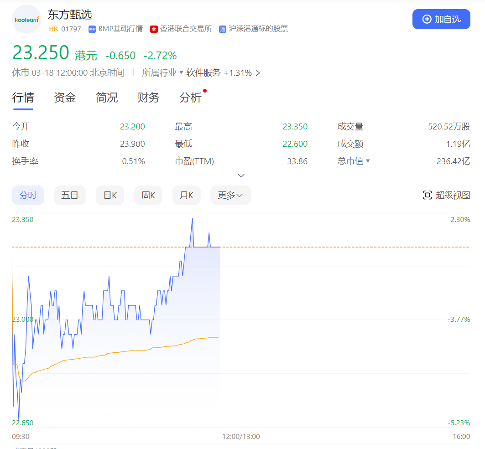Select the 日K chart view
The height and width of the screenshot is (449, 485).
[110, 195]
